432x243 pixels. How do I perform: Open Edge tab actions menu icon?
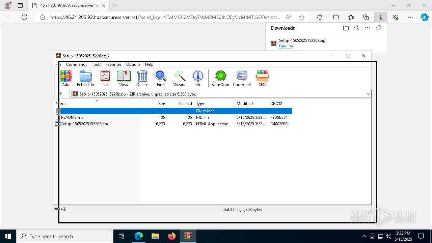pyautogui.click(x=20, y=5)
